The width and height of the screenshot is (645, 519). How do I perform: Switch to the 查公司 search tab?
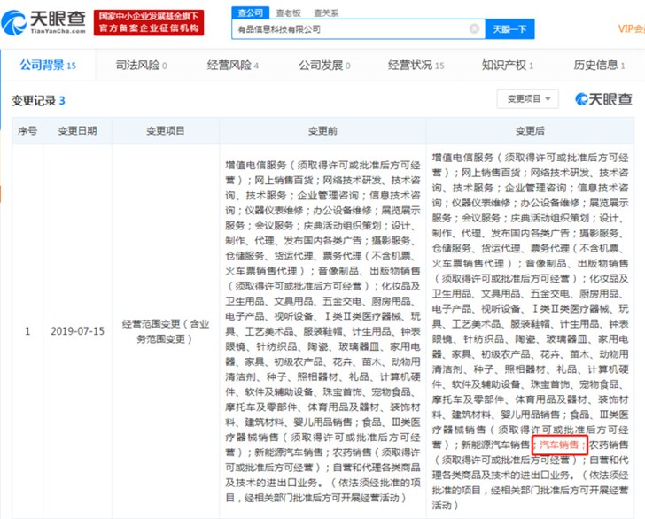point(251,12)
